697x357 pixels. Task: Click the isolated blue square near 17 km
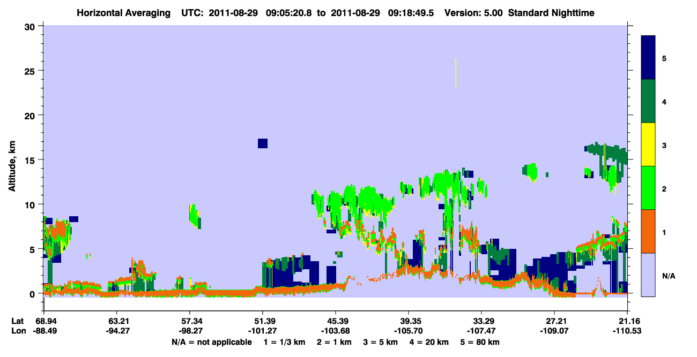tap(262, 143)
